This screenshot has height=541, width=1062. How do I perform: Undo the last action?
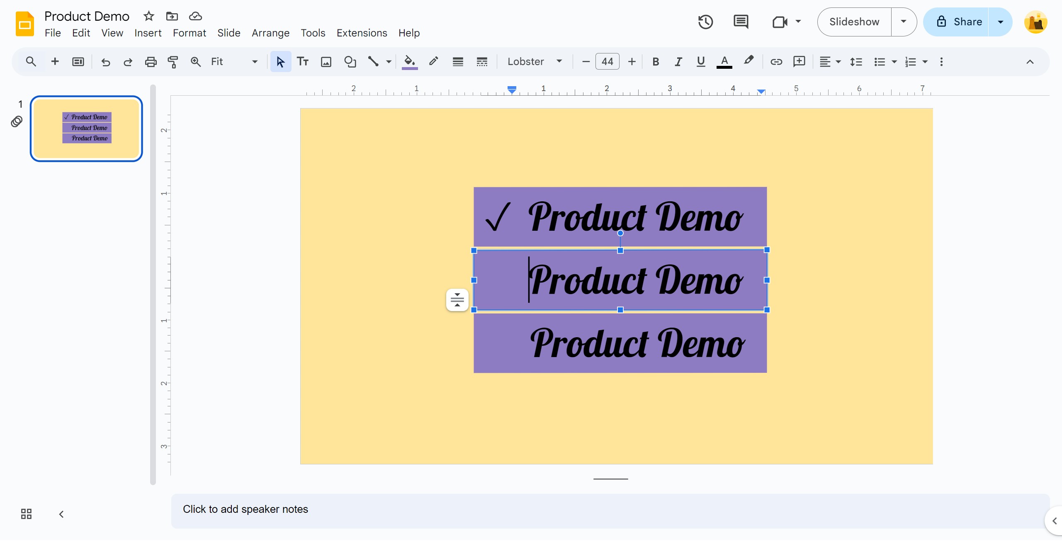106,62
